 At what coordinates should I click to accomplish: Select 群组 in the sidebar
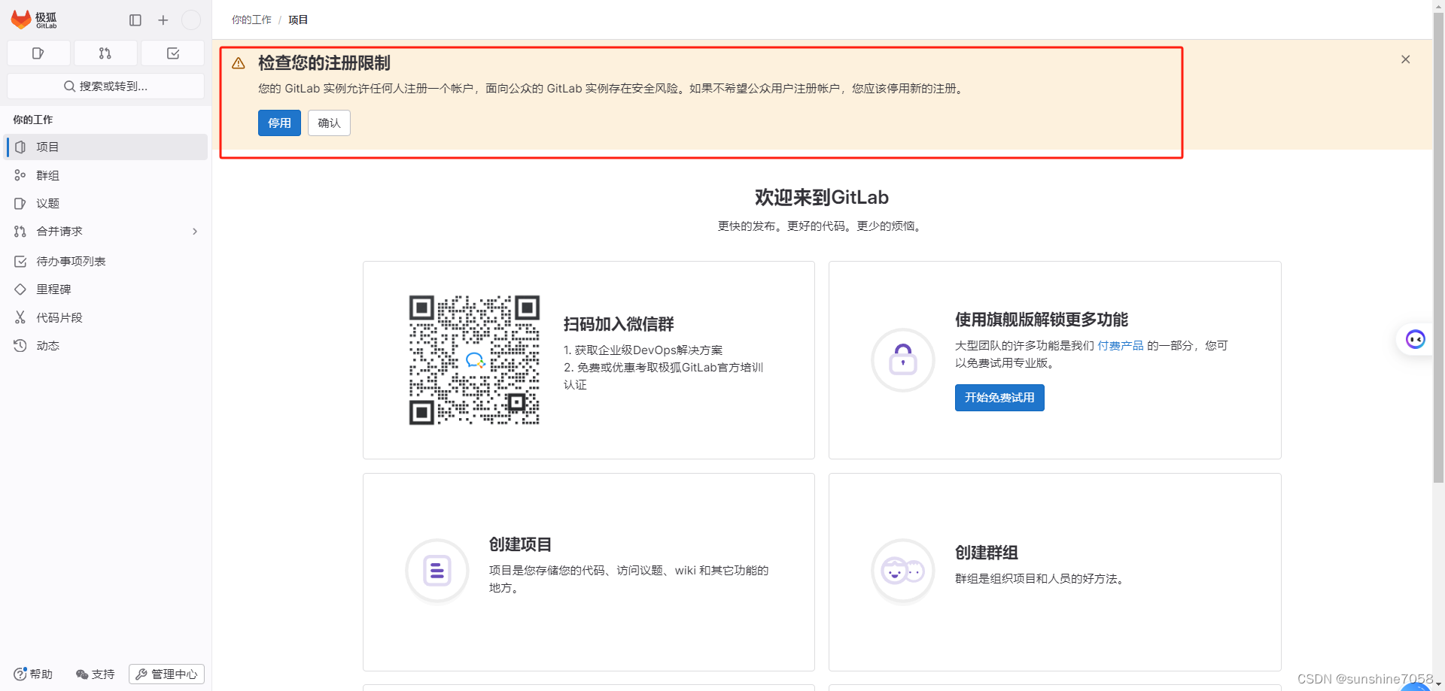106,175
